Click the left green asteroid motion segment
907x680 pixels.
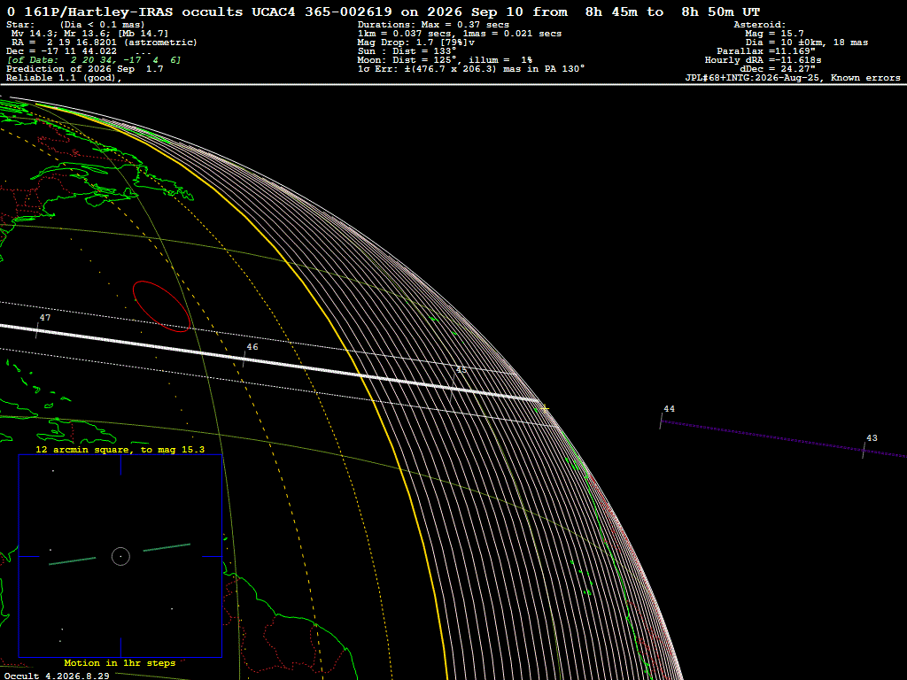point(73,560)
